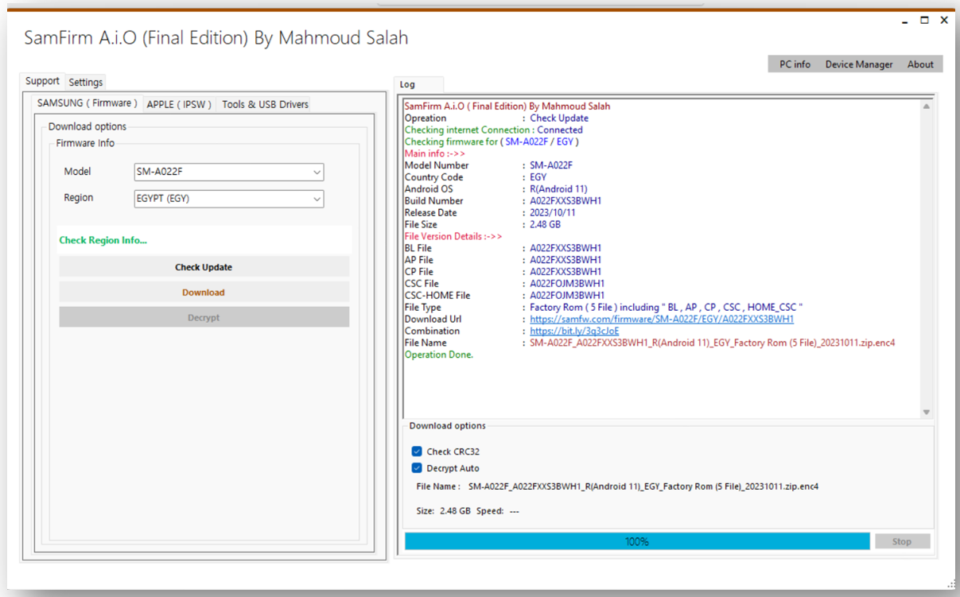Open the Tools & USB Drivers tab
Image resolution: width=960 pixels, height=597 pixels.
[x=265, y=104]
